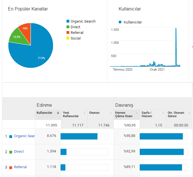Click Organic Search users bar
The image size is (193, 177).
click(x=79, y=136)
